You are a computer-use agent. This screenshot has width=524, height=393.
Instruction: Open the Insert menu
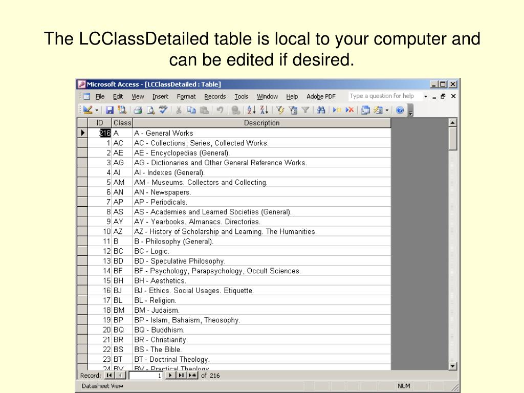tap(160, 96)
